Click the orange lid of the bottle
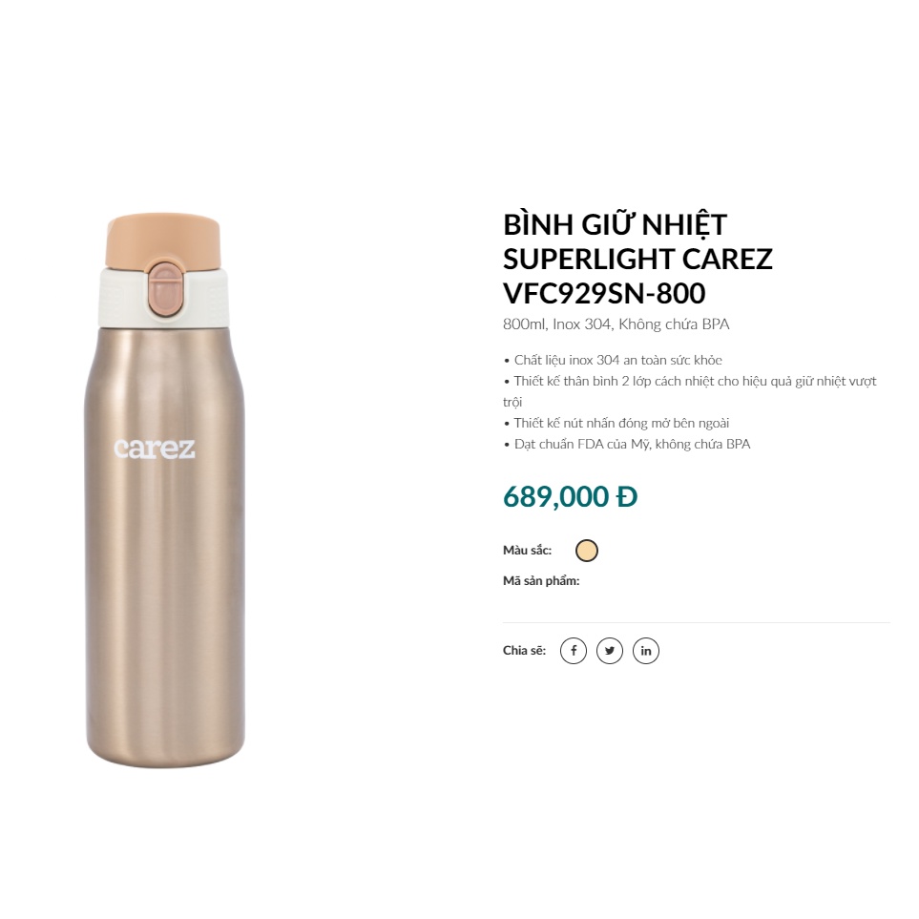The image size is (919, 919). (x=163, y=241)
